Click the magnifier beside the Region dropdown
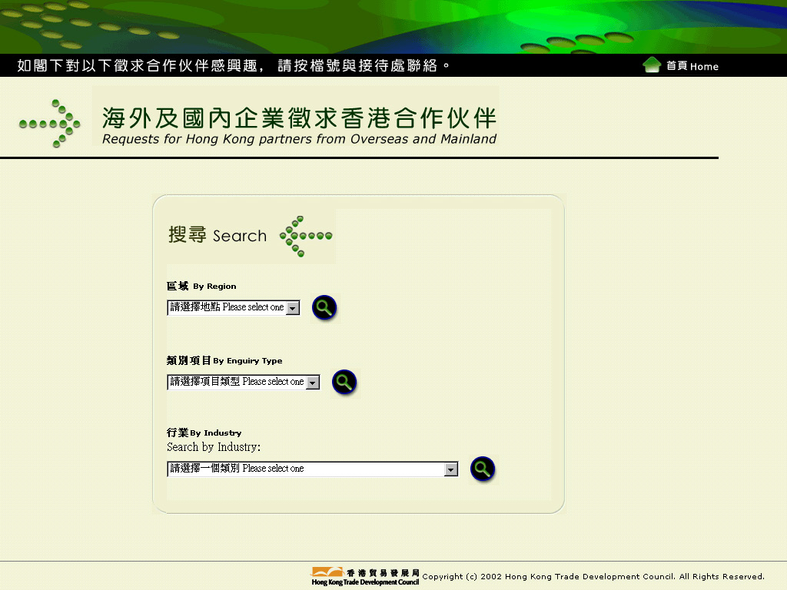The width and height of the screenshot is (787, 590). pyautogui.click(x=324, y=307)
